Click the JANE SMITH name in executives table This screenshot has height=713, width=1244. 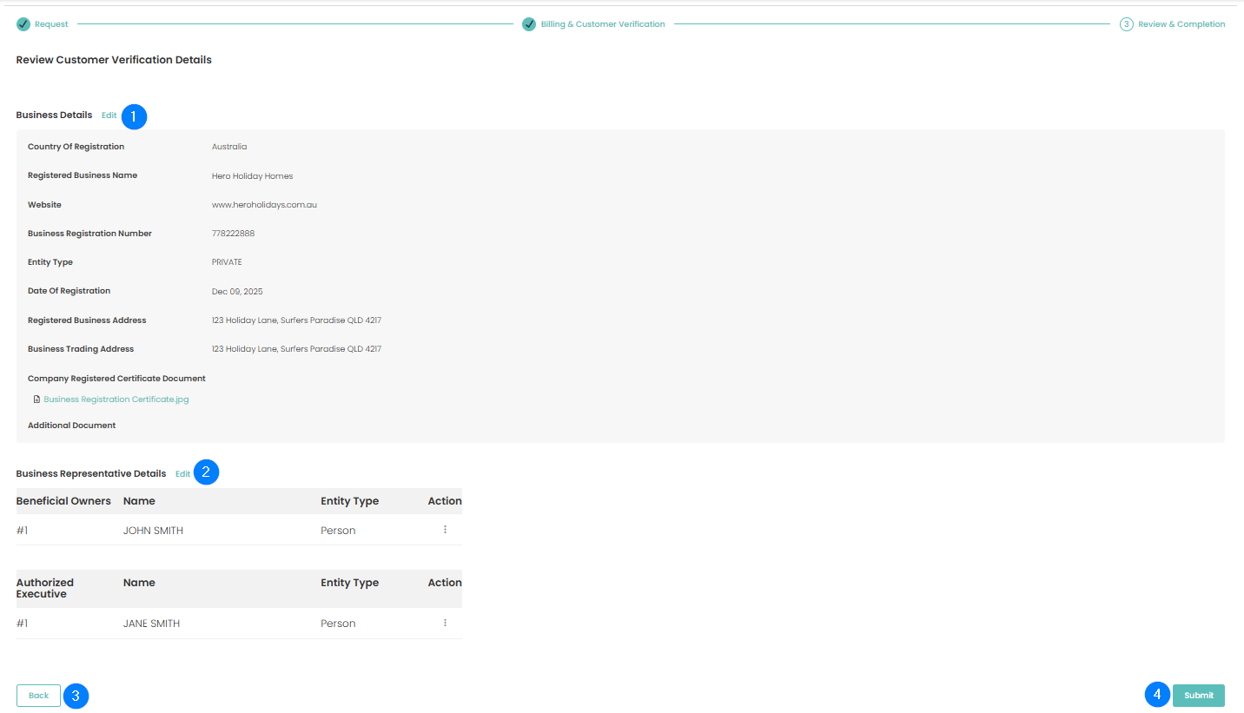pyautogui.click(x=152, y=624)
